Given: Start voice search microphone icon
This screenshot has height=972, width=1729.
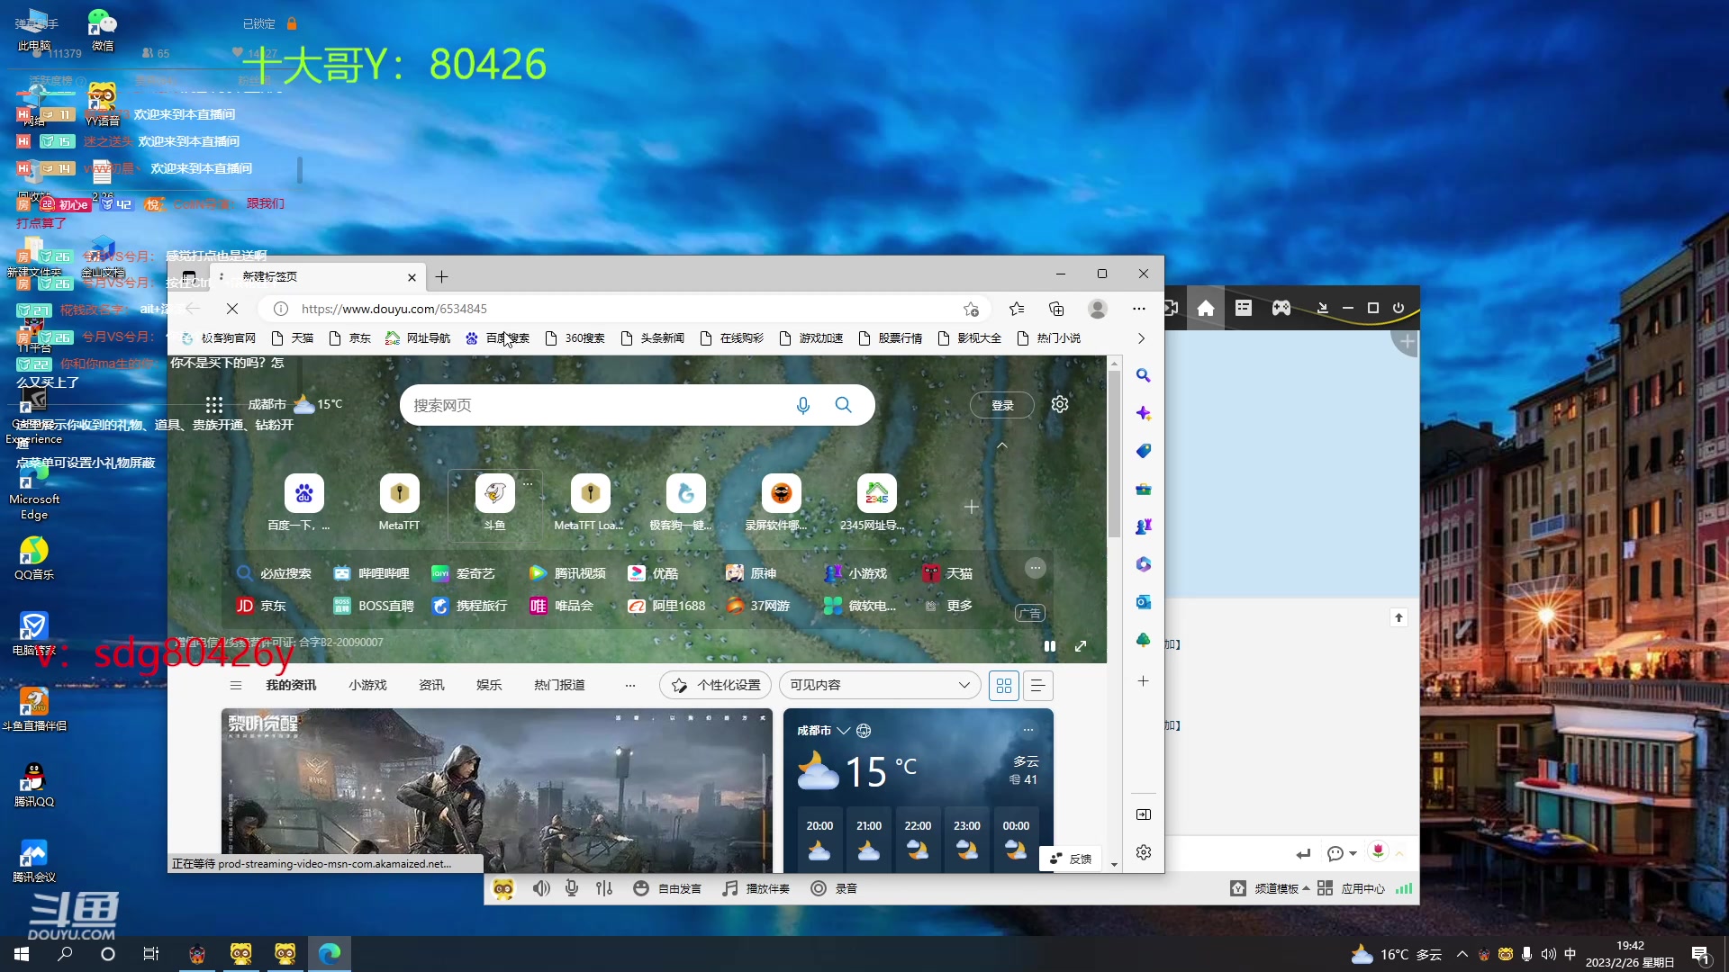Looking at the screenshot, I should [803, 406].
